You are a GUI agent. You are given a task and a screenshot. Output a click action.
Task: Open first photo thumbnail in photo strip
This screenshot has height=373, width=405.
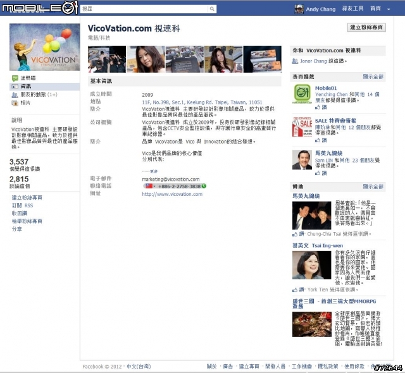pyautogui.click(x=107, y=59)
